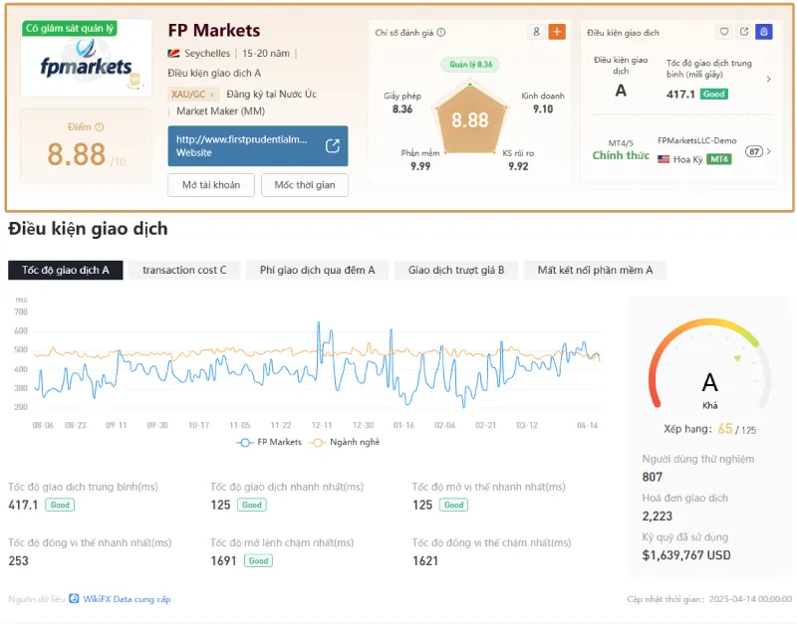
Task: Click the Mốc thời gian button
Action: click(x=305, y=185)
